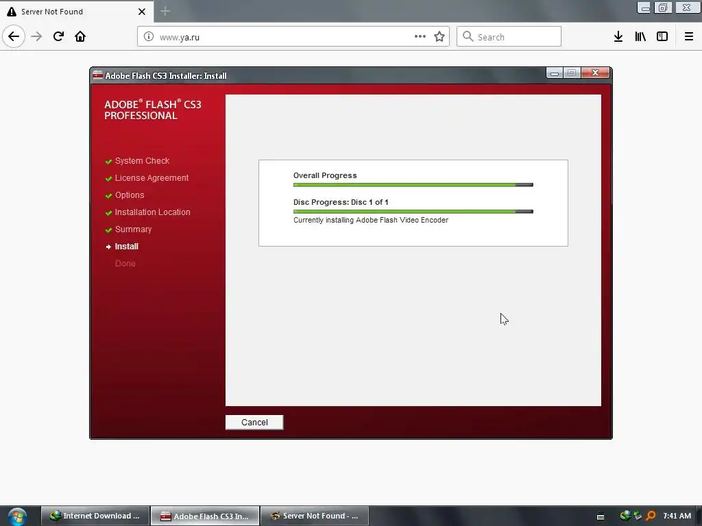This screenshot has height=526, width=702.
Task: Select the System Check step
Action: click(x=142, y=160)
